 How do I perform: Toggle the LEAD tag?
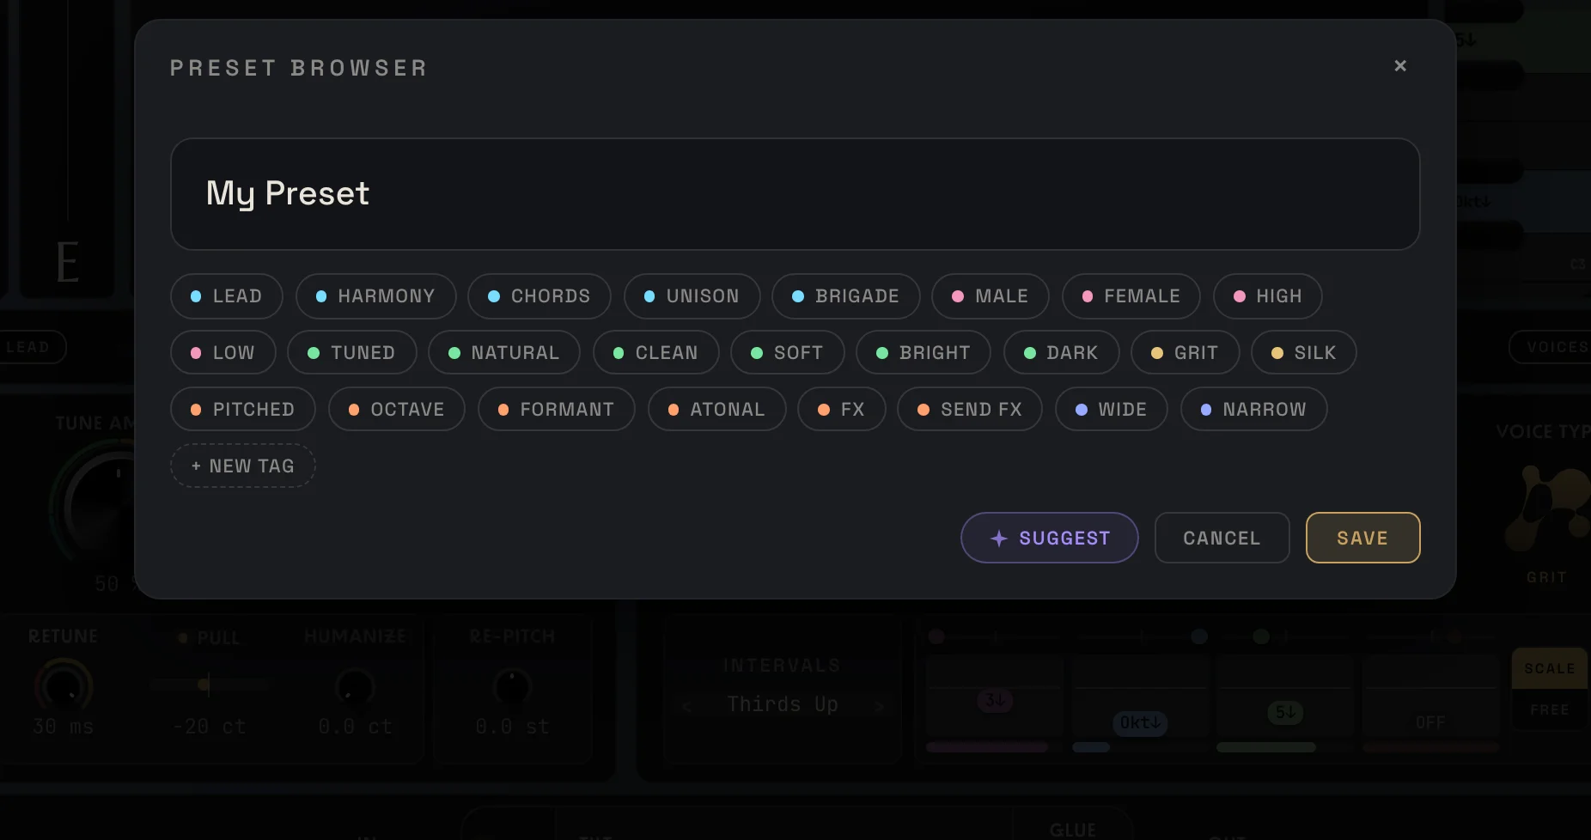point(227,296)
